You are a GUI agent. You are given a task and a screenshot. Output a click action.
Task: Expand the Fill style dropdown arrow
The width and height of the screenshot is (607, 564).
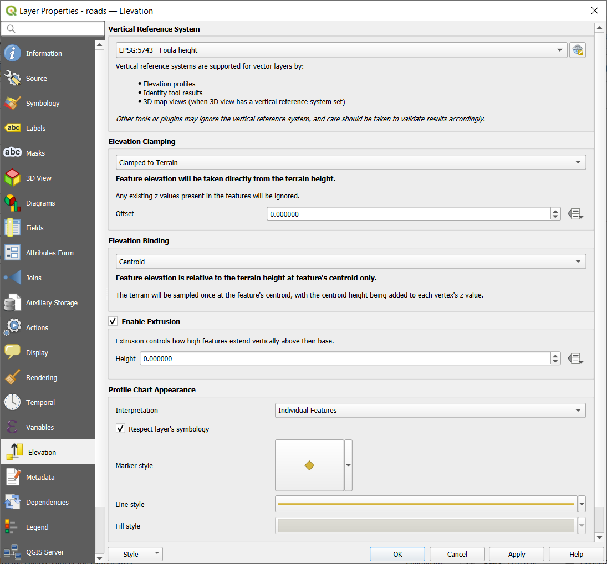tap(582, 526)
